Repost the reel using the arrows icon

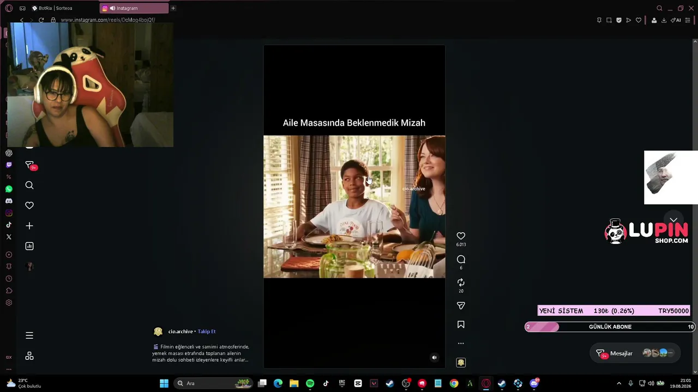[x=461, y=282]
